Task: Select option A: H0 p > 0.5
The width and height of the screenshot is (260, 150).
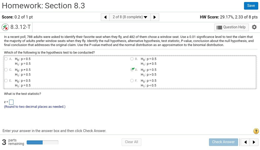Action: click(6, 59)
